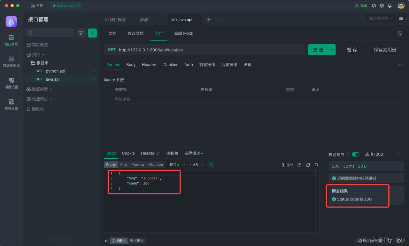
Task: Open the 接口管理 sidebar section
Action: click(11, 40)
